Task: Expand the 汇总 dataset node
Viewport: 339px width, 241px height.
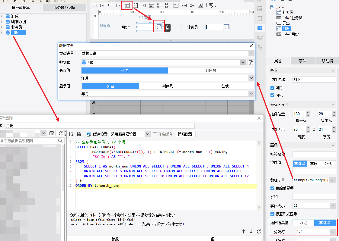Action: tap(2, 16)
